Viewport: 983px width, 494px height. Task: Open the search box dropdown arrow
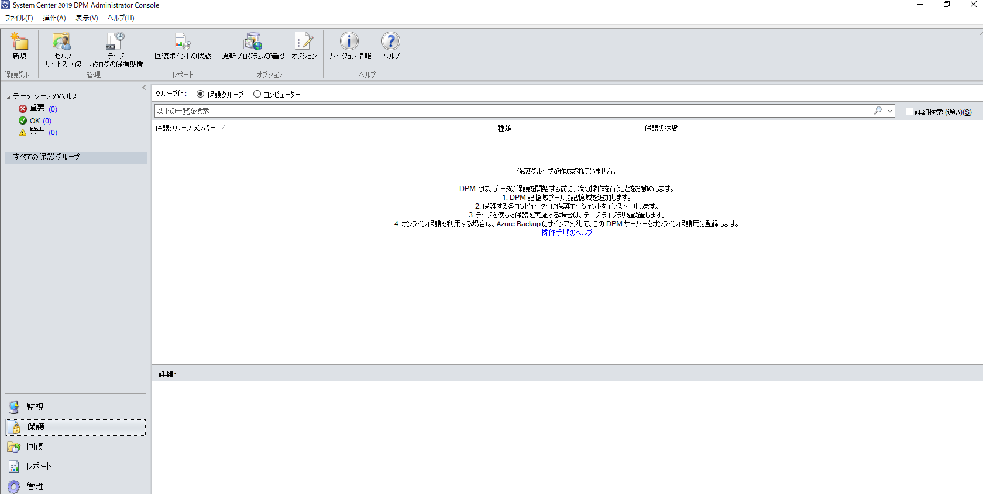coord(890,110)
